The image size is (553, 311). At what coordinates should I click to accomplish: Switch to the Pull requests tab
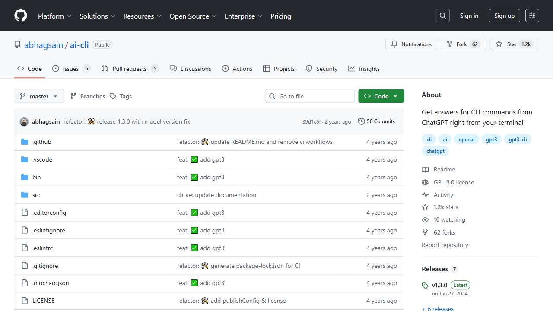pyautogui.click(x=130, y=69)
